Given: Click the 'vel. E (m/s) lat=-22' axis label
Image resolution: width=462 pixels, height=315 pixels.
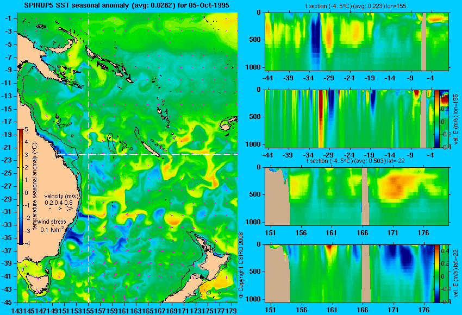Looking at the screenshot, I should click(455, 274).
